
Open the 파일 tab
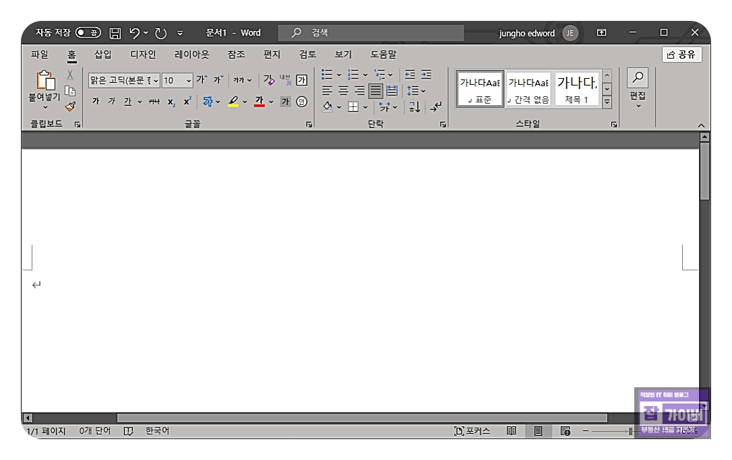pyautogui.click(x=40, y=54)
